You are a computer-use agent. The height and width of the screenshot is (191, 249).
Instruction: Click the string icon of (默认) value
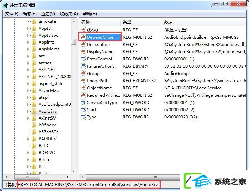(x=83, y=30)
